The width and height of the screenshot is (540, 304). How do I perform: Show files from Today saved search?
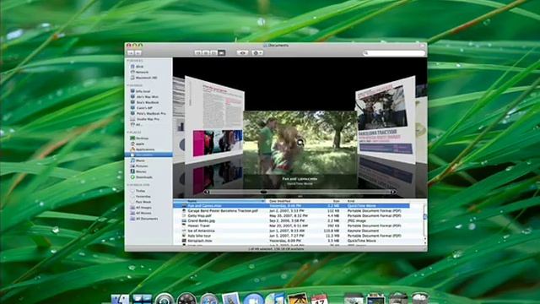tap(138, 191)
